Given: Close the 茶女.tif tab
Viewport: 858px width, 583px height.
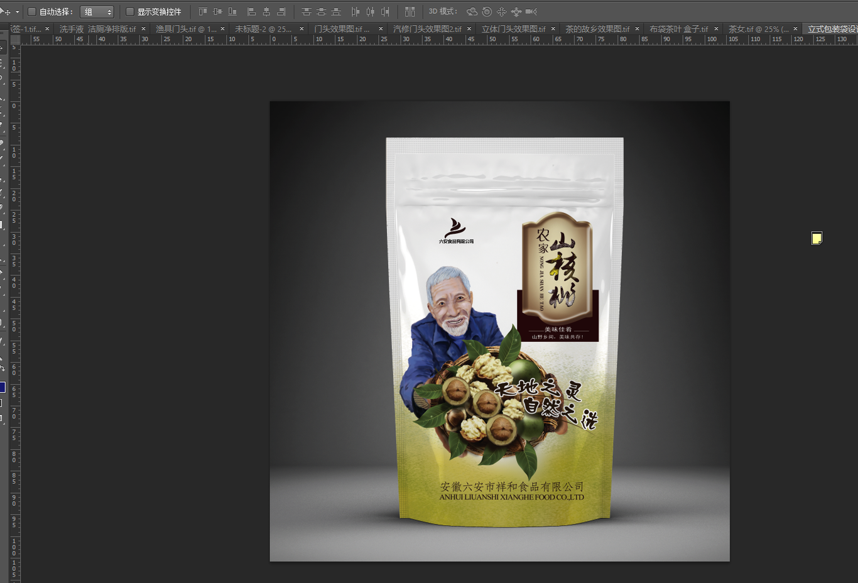Looking at the screenshot, I should 795,29.
